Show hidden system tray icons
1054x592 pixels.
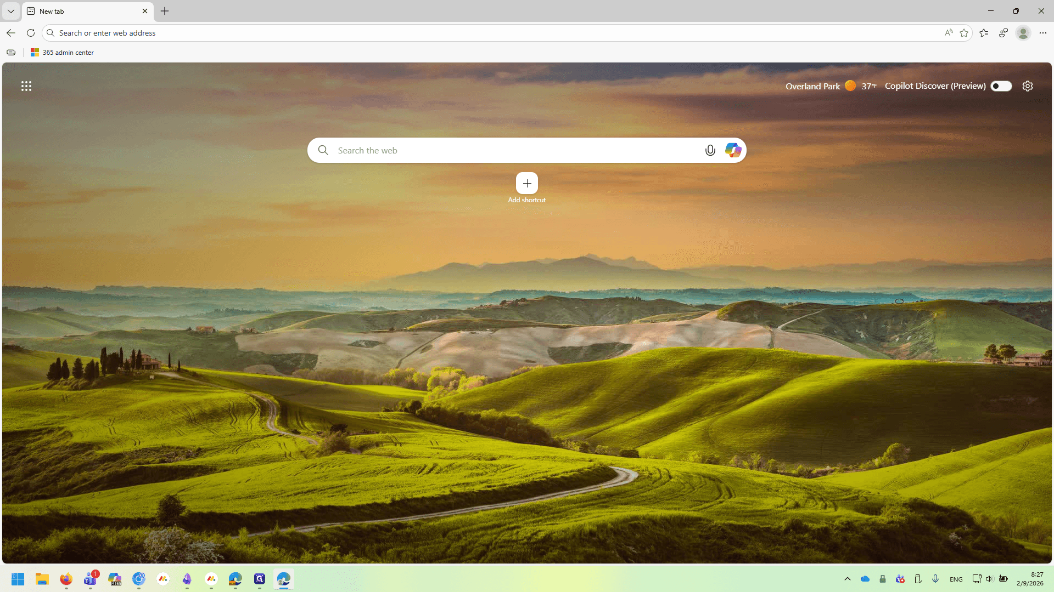point(848,579)
